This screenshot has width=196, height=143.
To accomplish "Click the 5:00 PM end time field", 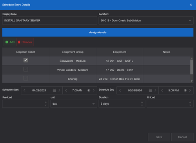I will point(173,90).
